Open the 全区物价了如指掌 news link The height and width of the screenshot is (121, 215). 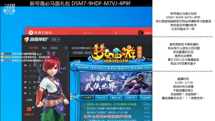109,108
